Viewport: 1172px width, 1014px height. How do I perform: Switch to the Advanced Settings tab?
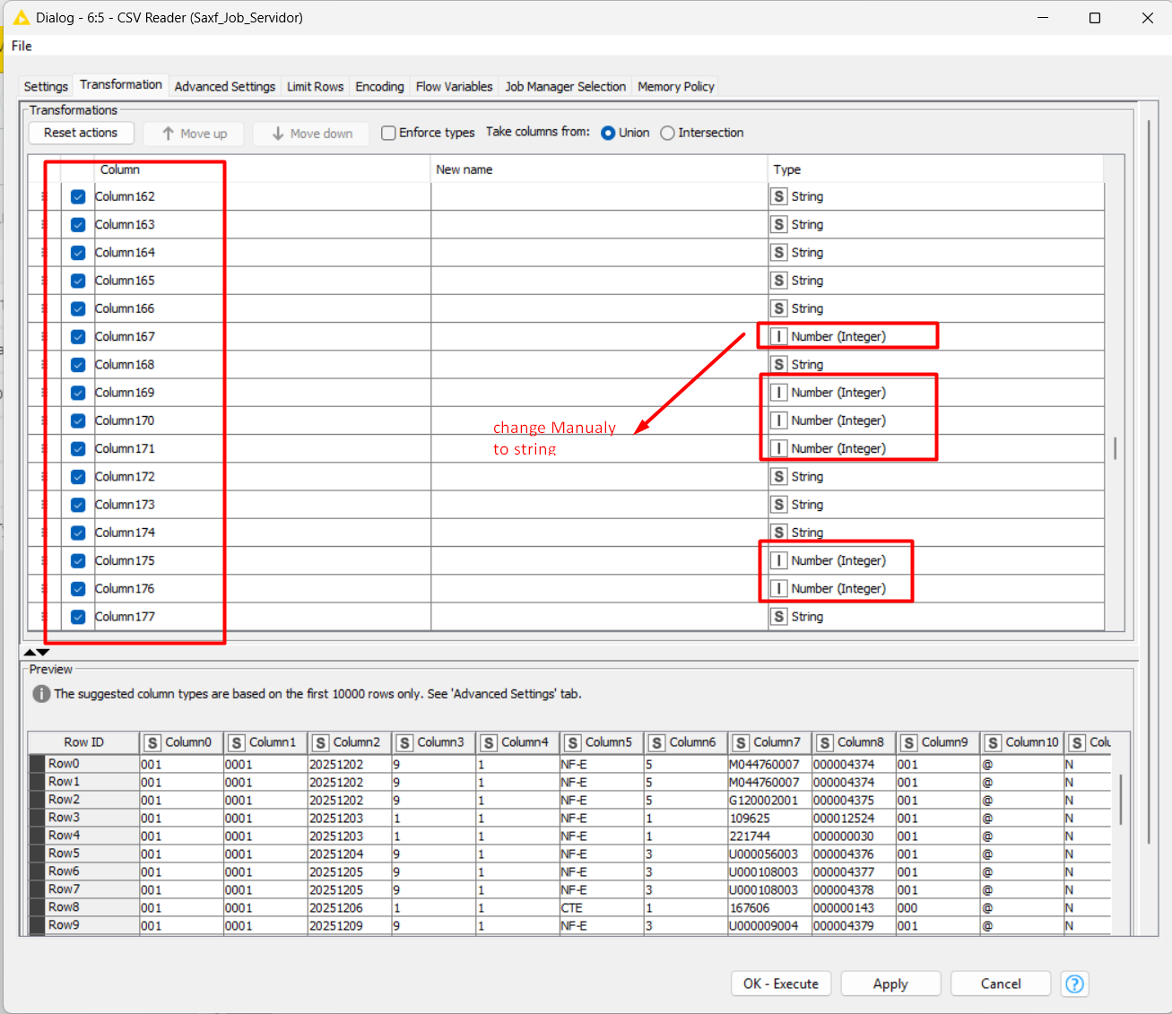click(224, 86)
